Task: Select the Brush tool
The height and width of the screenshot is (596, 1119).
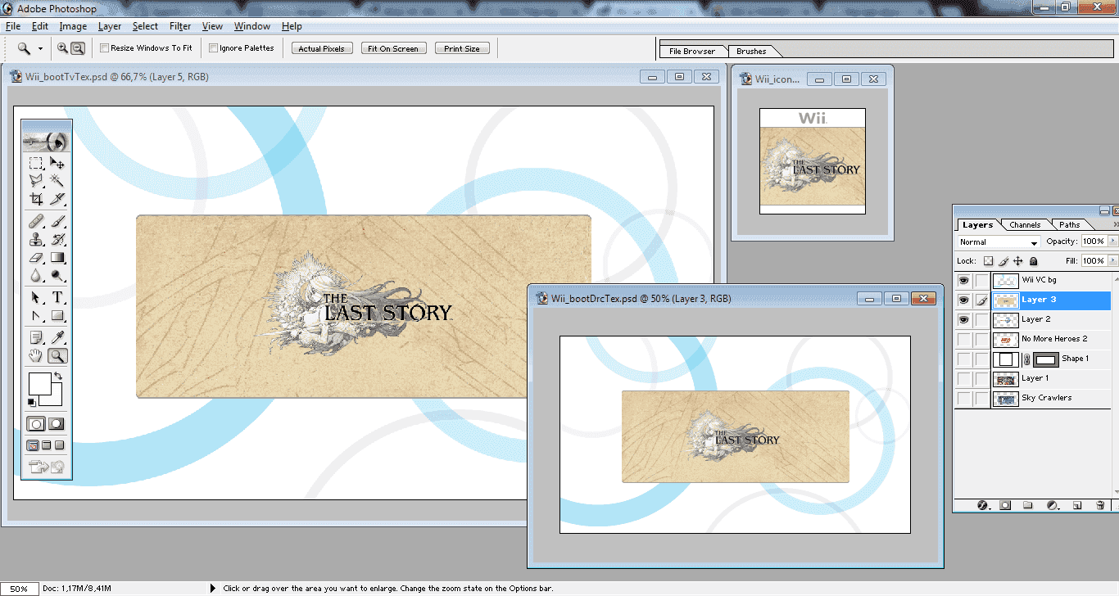Action: pos(57,222)
